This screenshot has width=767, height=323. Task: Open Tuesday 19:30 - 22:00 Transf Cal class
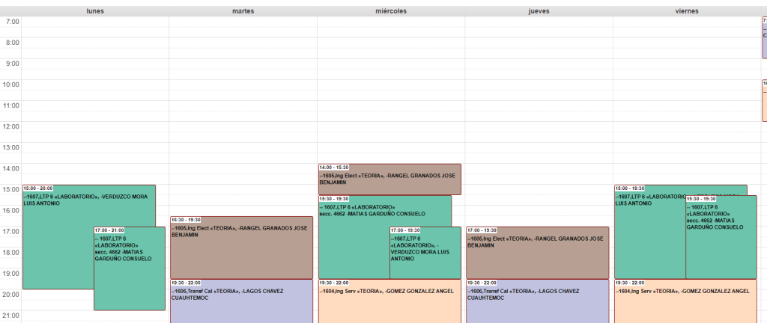coord(241,303)
